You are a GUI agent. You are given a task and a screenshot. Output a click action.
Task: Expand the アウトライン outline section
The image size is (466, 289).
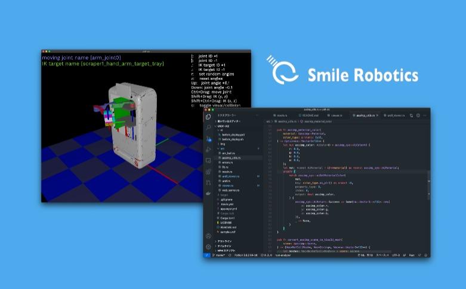pos(224,241)
